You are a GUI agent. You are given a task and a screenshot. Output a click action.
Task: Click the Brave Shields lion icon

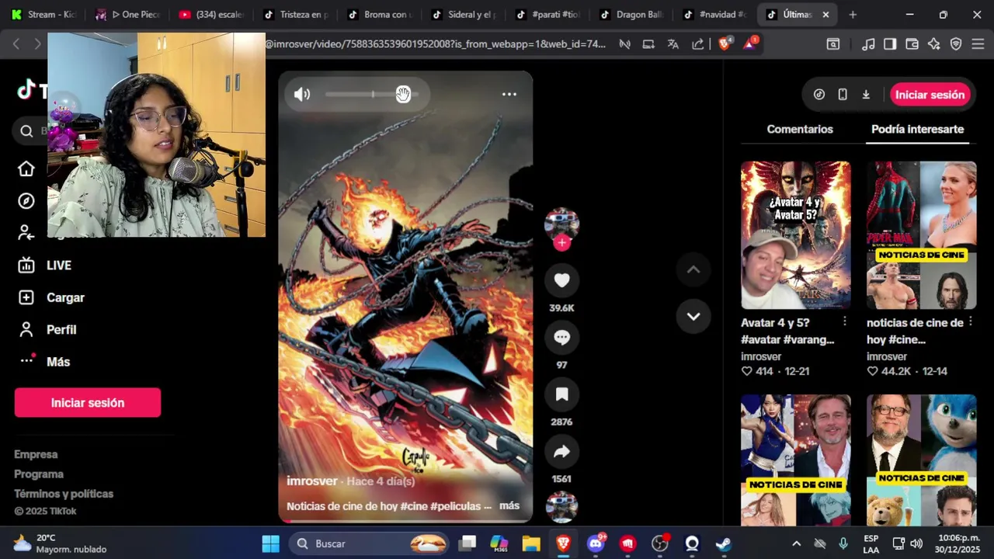point(725,44)
